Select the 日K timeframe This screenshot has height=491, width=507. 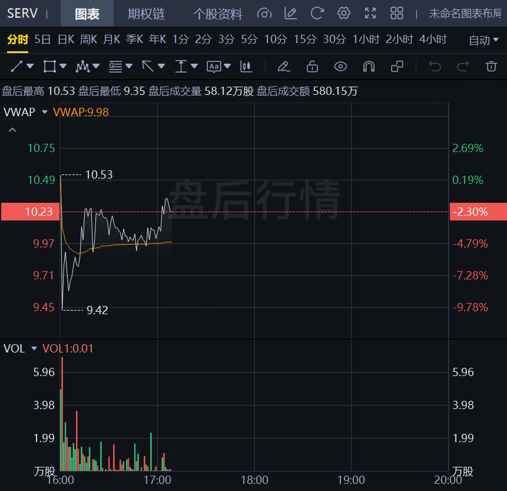tap(65, 39)
